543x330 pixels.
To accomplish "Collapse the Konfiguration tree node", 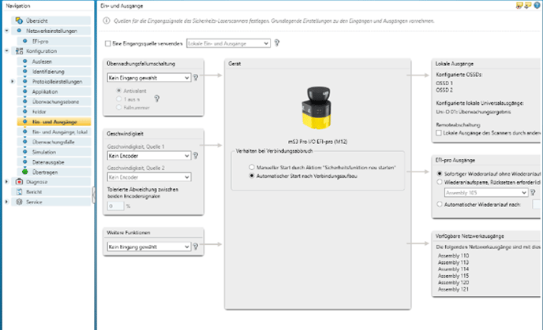I will (7, 50).
